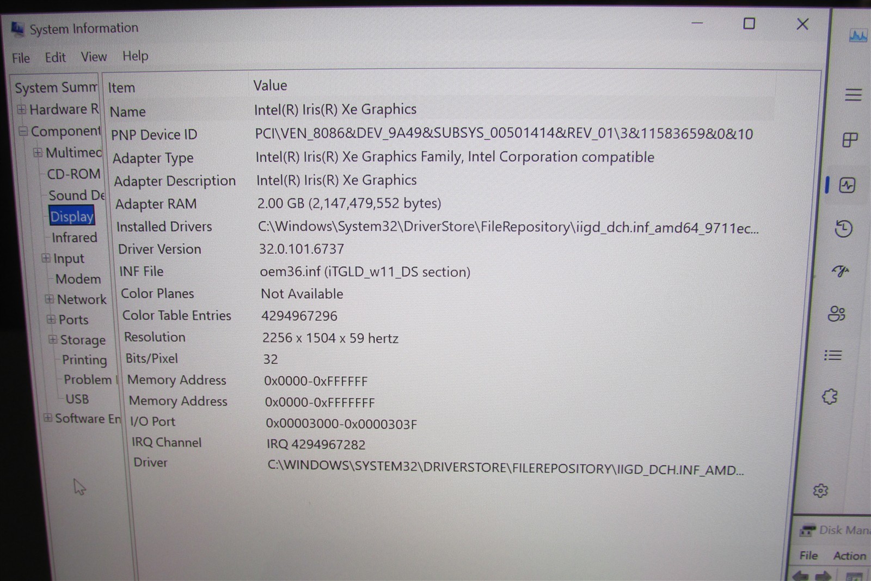Select the Display tree item
Image resolution: width=871 pixels, height=581 pixels.
coord(72,216)
